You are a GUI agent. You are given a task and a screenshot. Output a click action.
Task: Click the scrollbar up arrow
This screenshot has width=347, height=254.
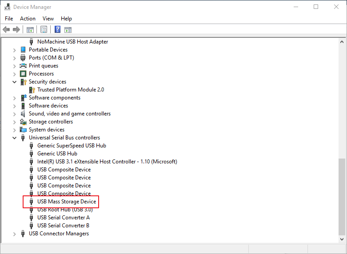click(342, 42)
